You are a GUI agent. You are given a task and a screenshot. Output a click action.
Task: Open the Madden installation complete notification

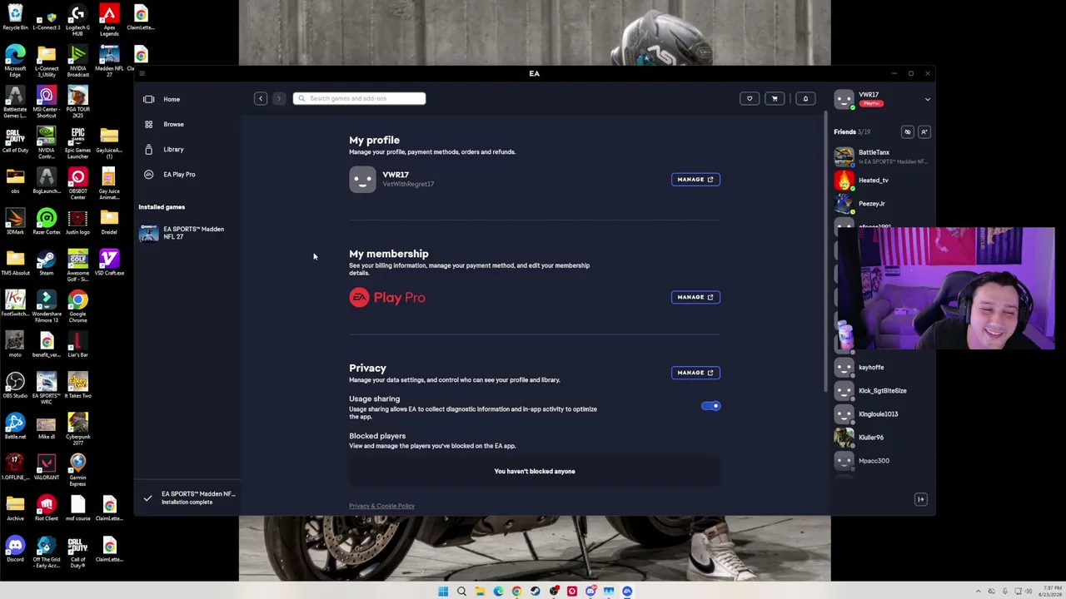(189, 498)
